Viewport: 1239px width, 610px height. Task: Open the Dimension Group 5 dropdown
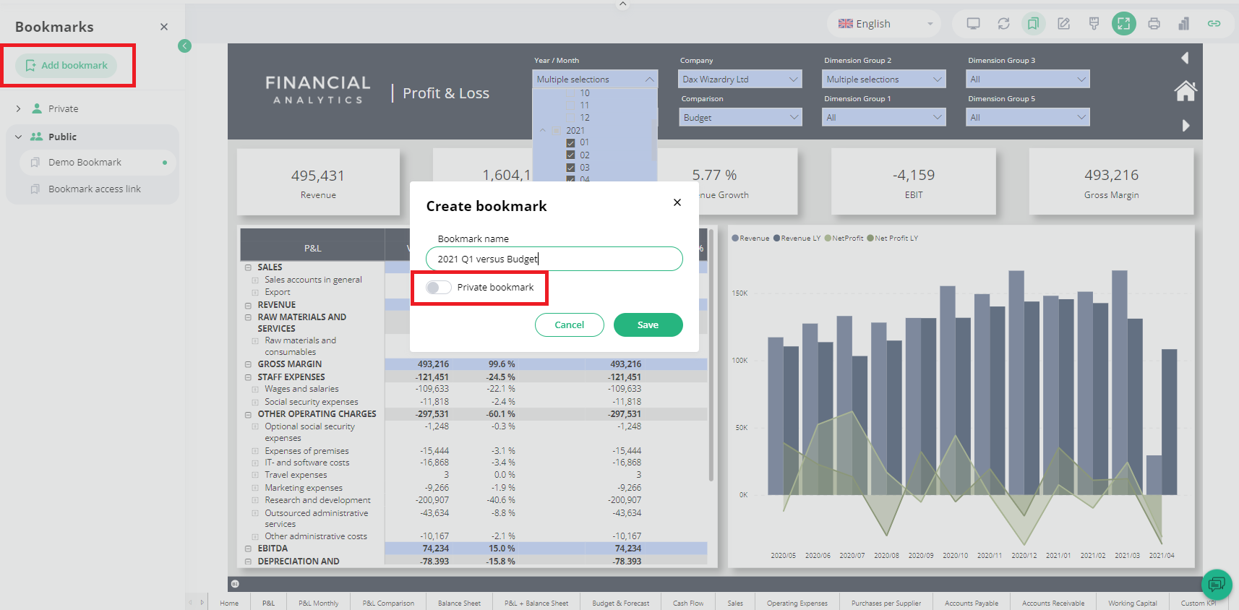point(1028,117)
